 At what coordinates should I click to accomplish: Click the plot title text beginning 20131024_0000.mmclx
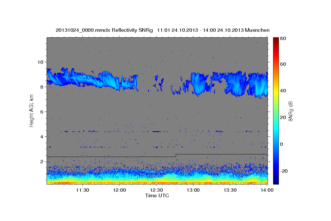(x=162, y=30)
